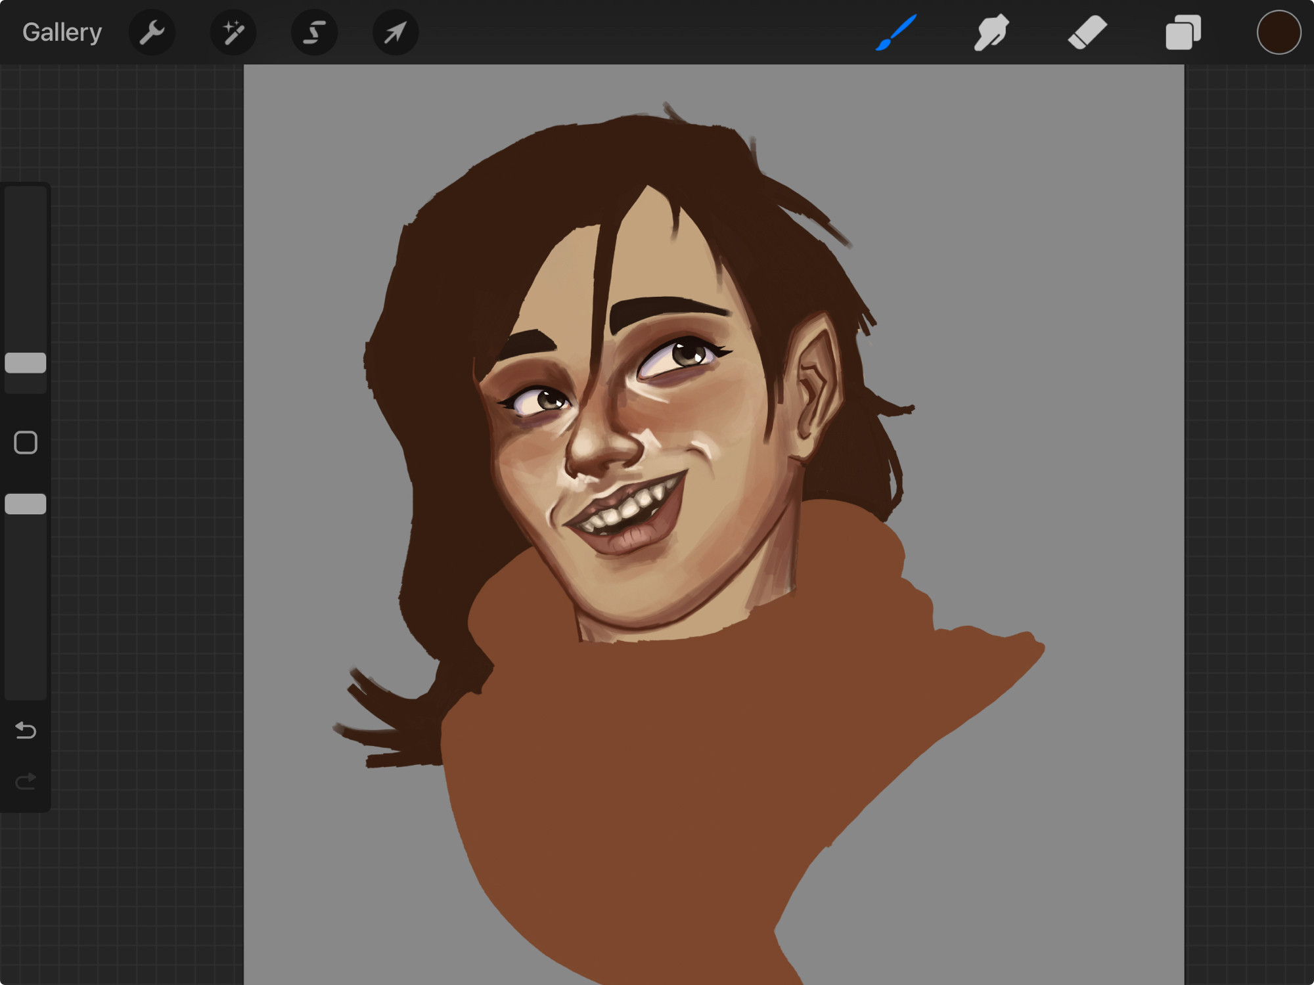The width and height of the screenshot is (1314, 985).
Task: Open the Adjustments magic wand menu
Action: pyautogui.click(x=233, y=32)
